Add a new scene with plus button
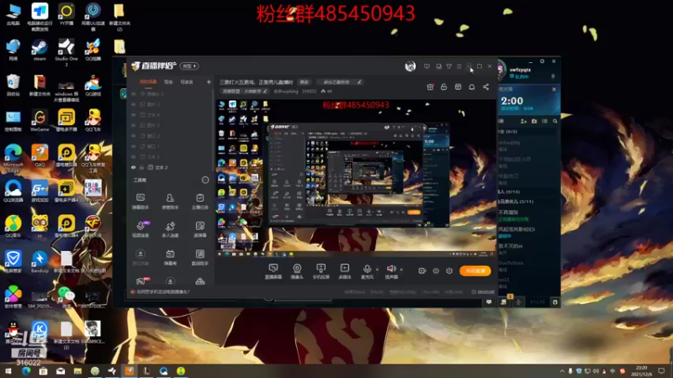Image resolution: width=673 pixels, height=378 pixels. 209,81
